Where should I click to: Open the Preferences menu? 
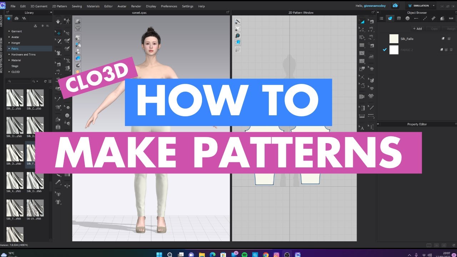point(169,6)
